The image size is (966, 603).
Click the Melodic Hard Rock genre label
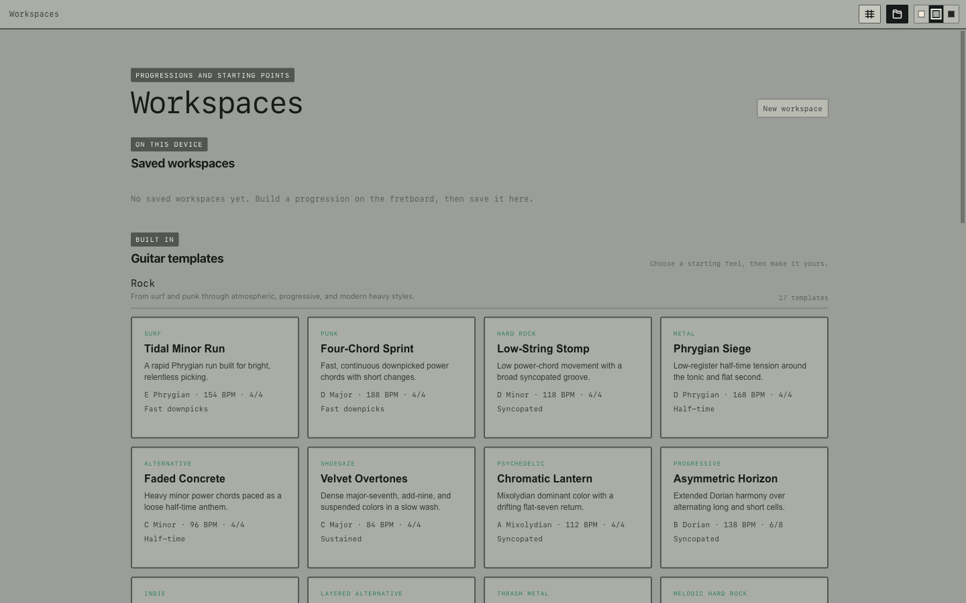[710, 594]
